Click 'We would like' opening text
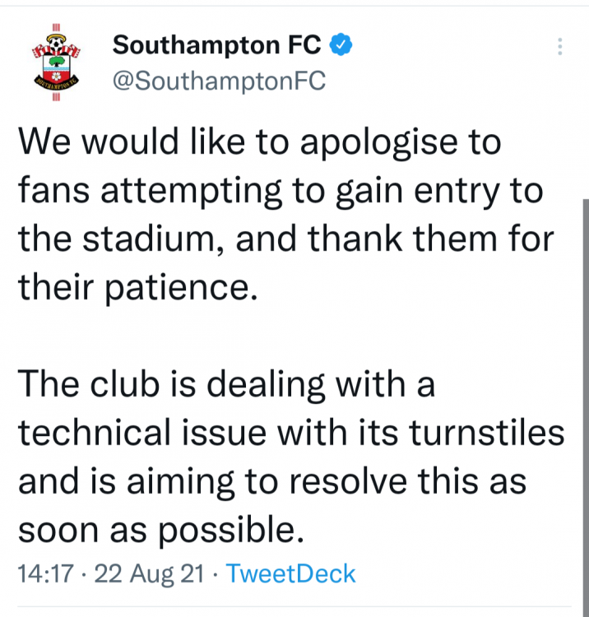589x617 pixels. pyautogui.click(x=125, y=141)
